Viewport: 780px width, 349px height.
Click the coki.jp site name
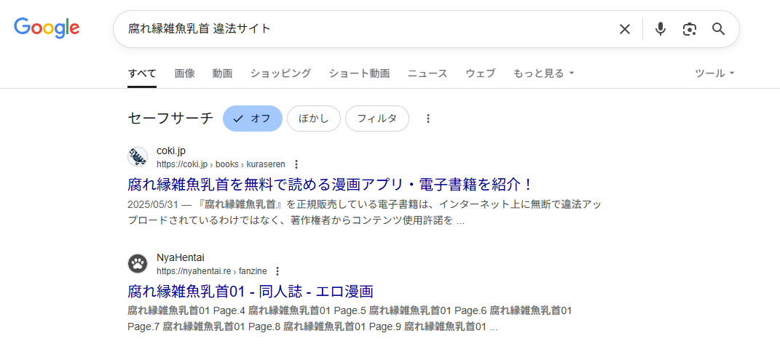tap(171, 151)
